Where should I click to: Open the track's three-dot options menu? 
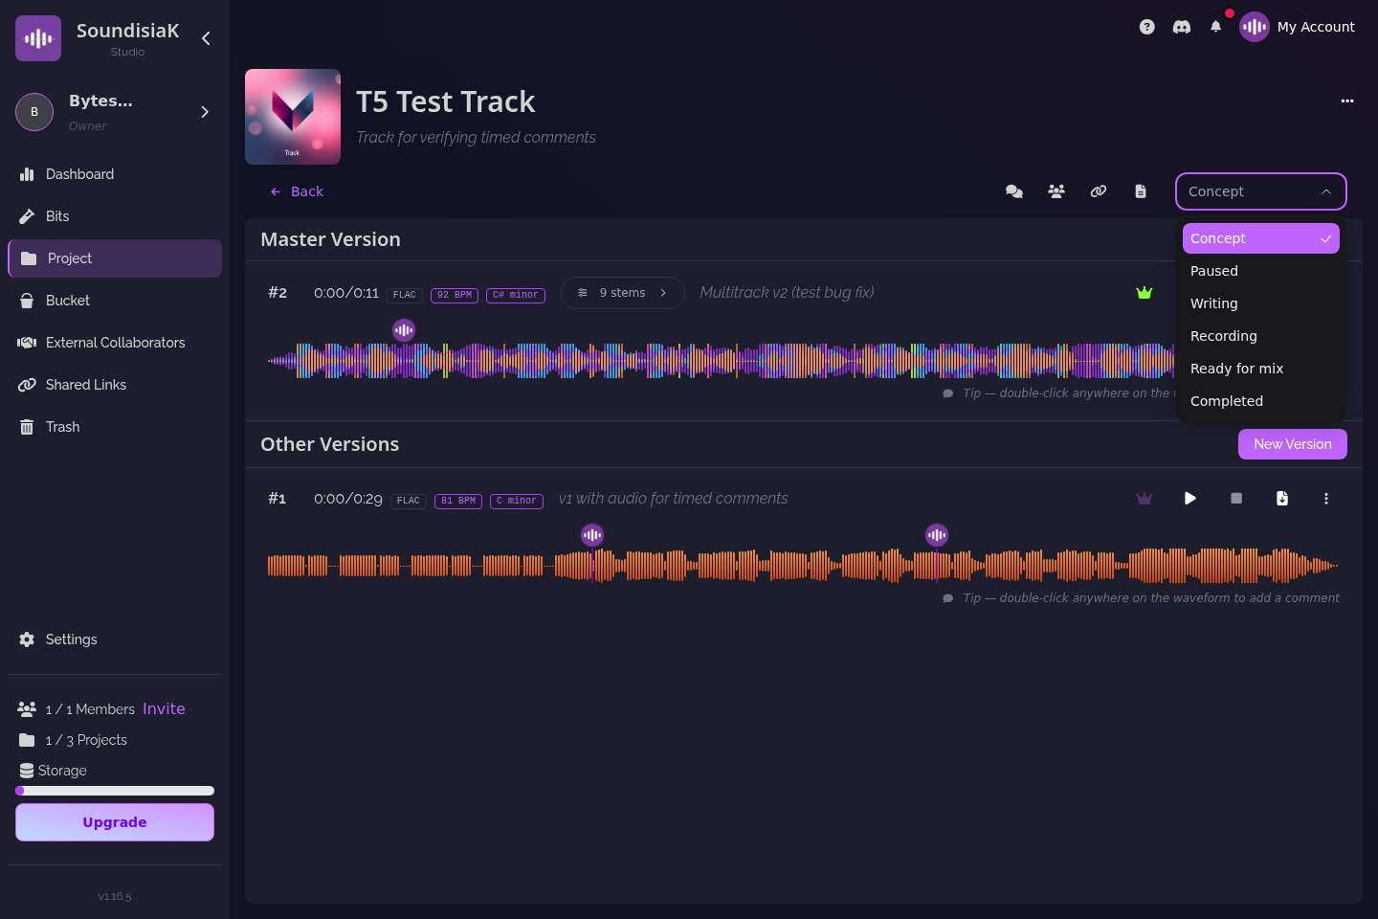[x=1347, y=101]
